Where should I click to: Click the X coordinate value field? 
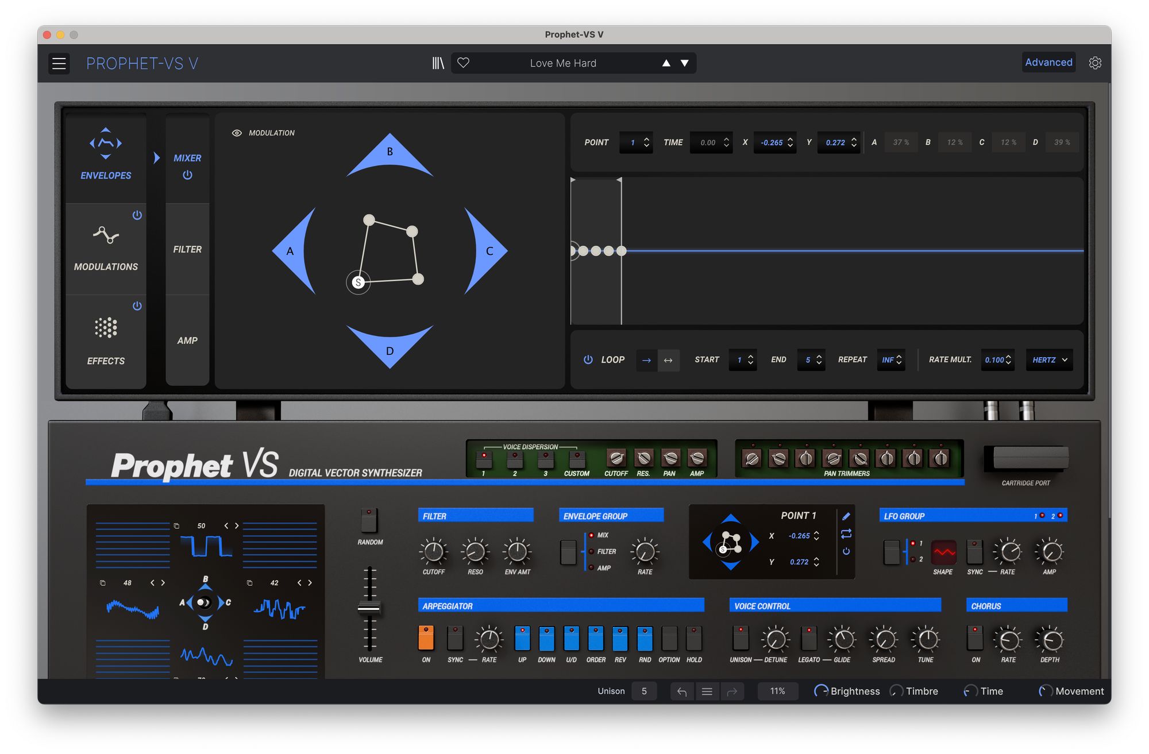tap(772, 142)
